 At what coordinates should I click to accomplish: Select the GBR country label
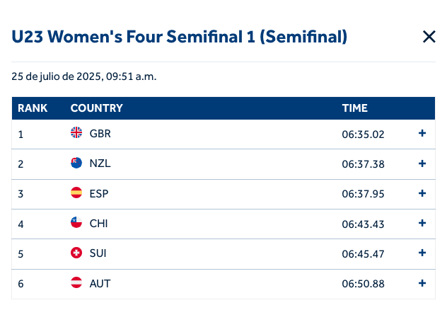click(100, 134)
